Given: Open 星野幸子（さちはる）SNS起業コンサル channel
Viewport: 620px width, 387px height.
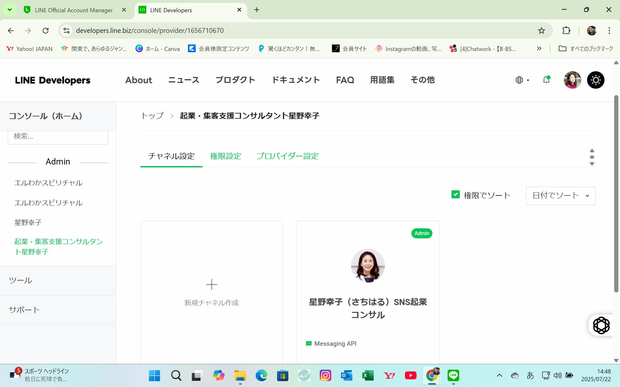Looking at the screenshot, I should point(368,308).
